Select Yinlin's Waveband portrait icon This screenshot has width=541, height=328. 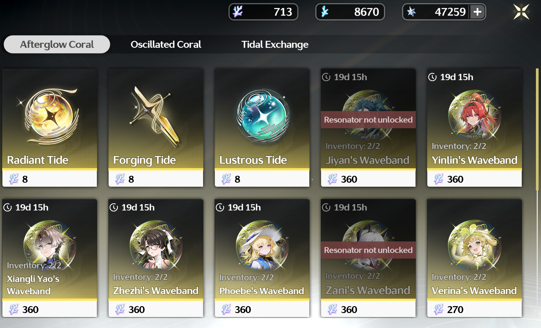click(x=474, y=115)
